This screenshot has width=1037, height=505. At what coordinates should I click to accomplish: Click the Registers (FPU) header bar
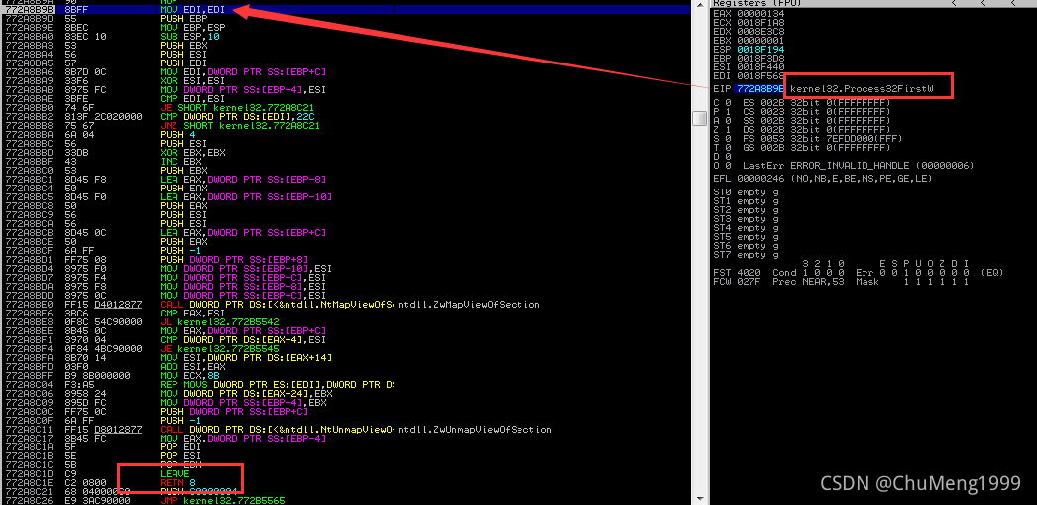[873, 3]
